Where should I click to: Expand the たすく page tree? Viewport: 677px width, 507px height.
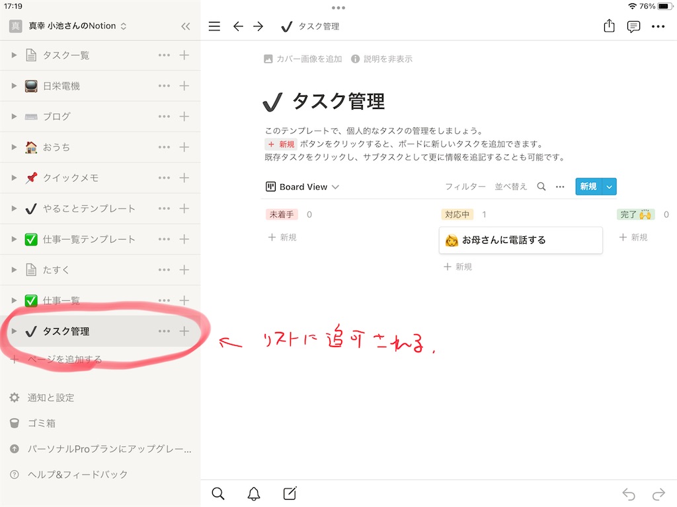[14, 270]
